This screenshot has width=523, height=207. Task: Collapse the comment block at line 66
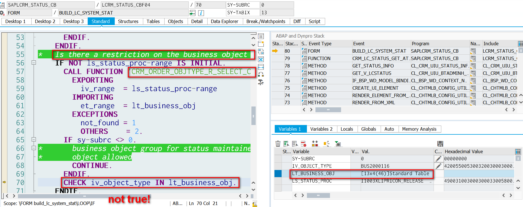pyautogui.click(x=34, y=148)
